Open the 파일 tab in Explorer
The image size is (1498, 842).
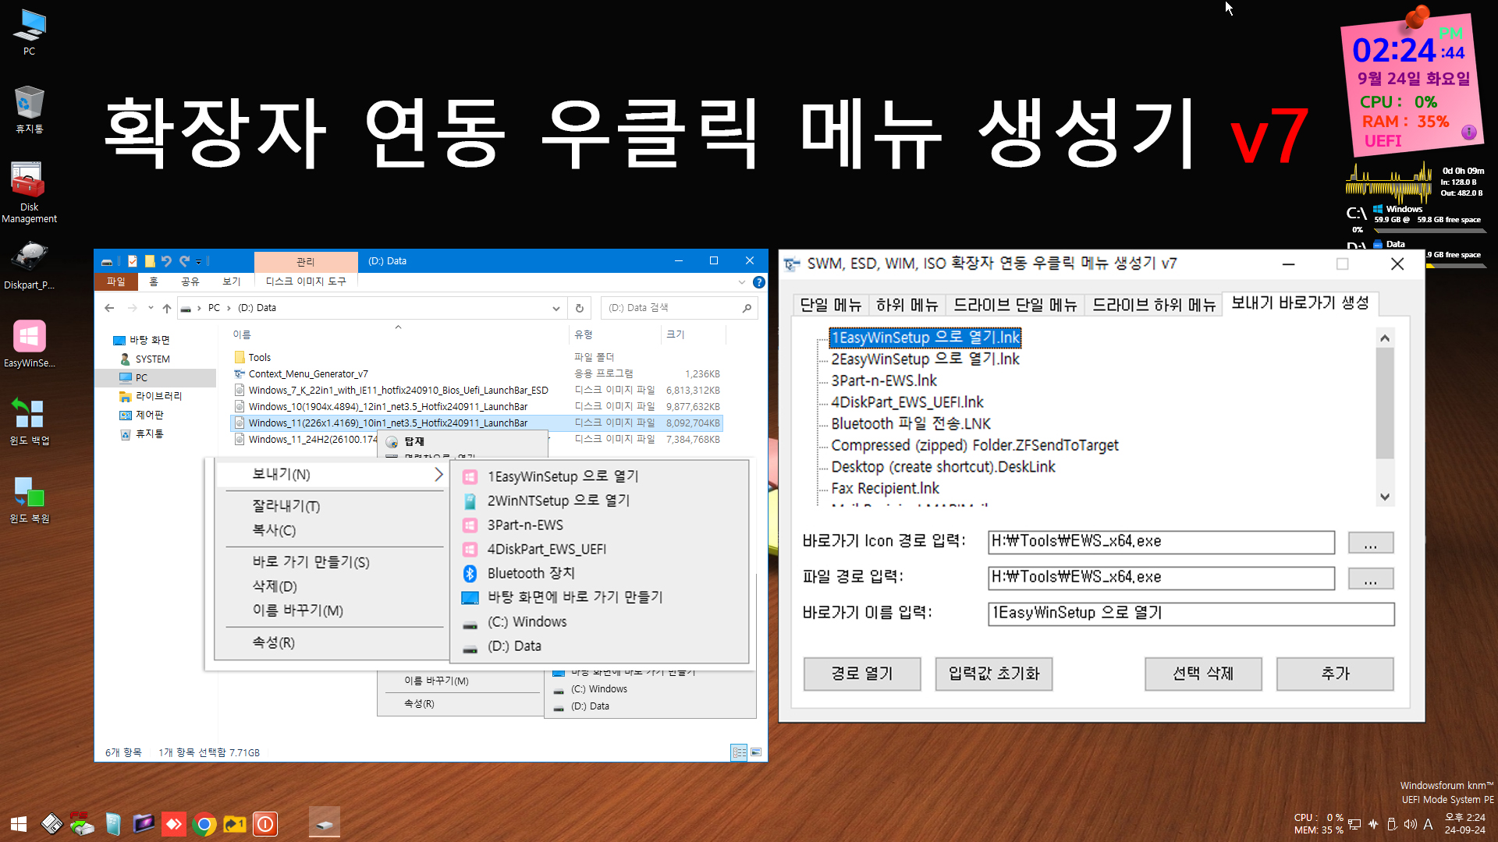(x=116, y=281)
